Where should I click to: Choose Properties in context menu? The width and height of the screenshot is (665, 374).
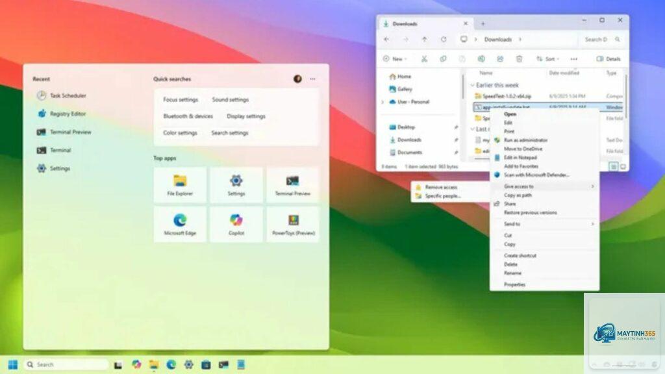click(514, 284)
